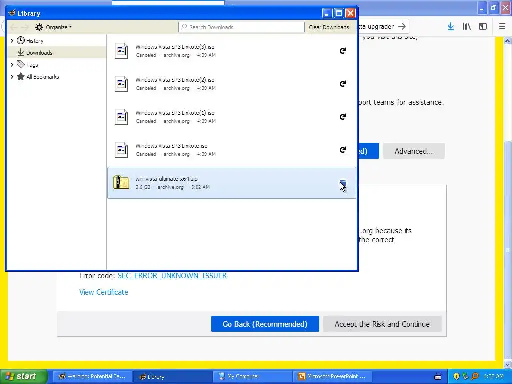Open containing folder for win-vista-ultimate-x64.zip
This screenshot has height=384, width=512.
click(343, 183)
